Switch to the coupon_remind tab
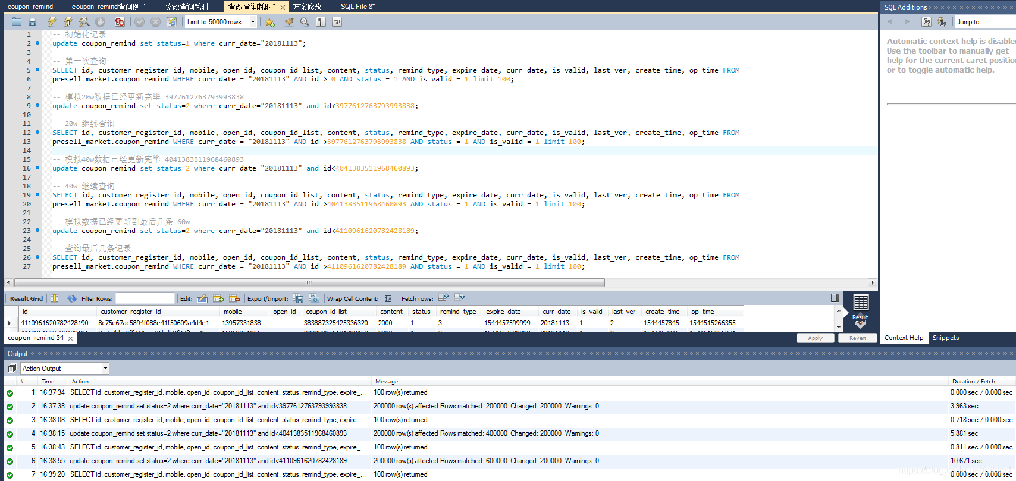 tap(30, 7)
